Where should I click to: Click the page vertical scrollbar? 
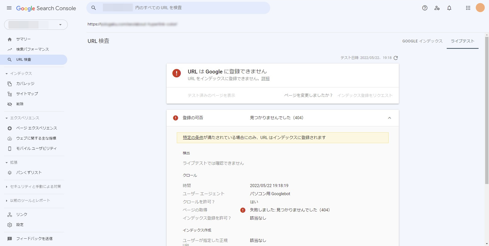pyautogui.click(x=487, y=109)
